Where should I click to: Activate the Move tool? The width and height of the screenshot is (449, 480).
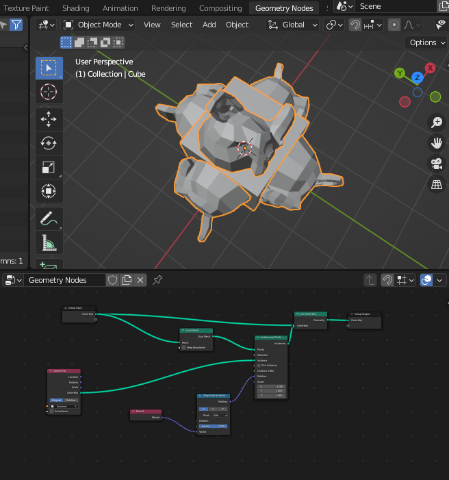click(x=49, y=119)
